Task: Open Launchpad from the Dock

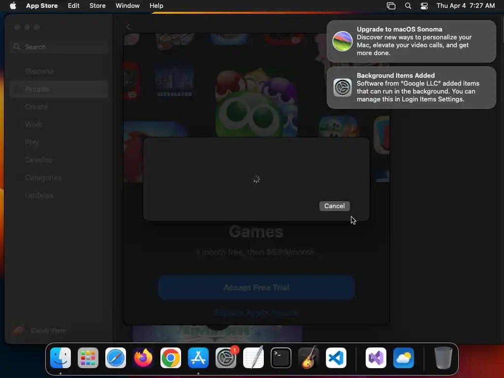Action: (x=88, y=358)
